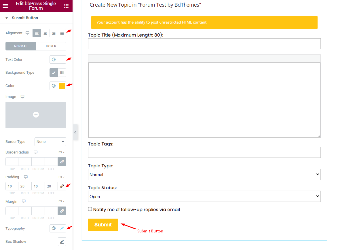Switch to the HOVER tab
This screenshot has height=250, width=338.
click(x=51, y=46)
